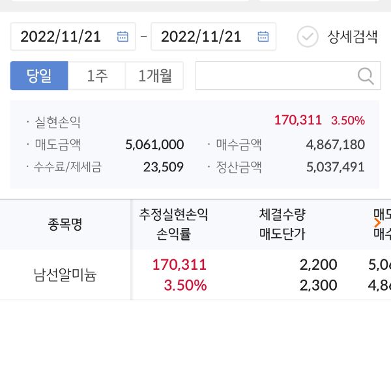The image size is (391, 391).
Task: Click the 매도금액 value 5,061,000
Action: click(154, 144)
